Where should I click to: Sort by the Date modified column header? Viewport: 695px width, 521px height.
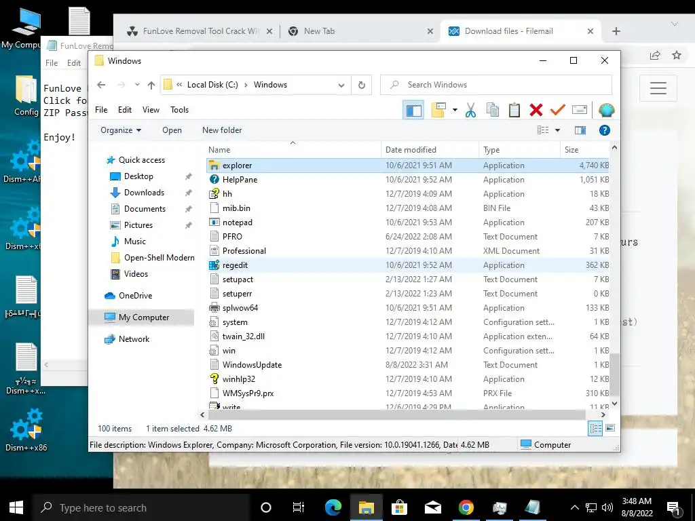click(430, 150)
